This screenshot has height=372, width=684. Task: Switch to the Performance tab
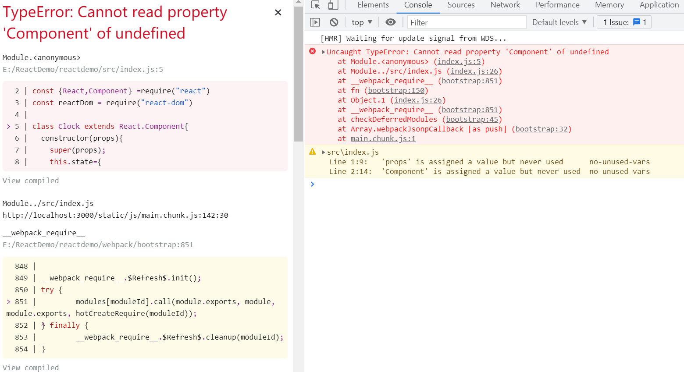pos(557,5)
